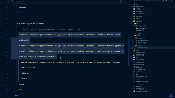175x98 pixels.
Task: Click the ESLint icon beside .eslintignore
Action: pos(134,62)
